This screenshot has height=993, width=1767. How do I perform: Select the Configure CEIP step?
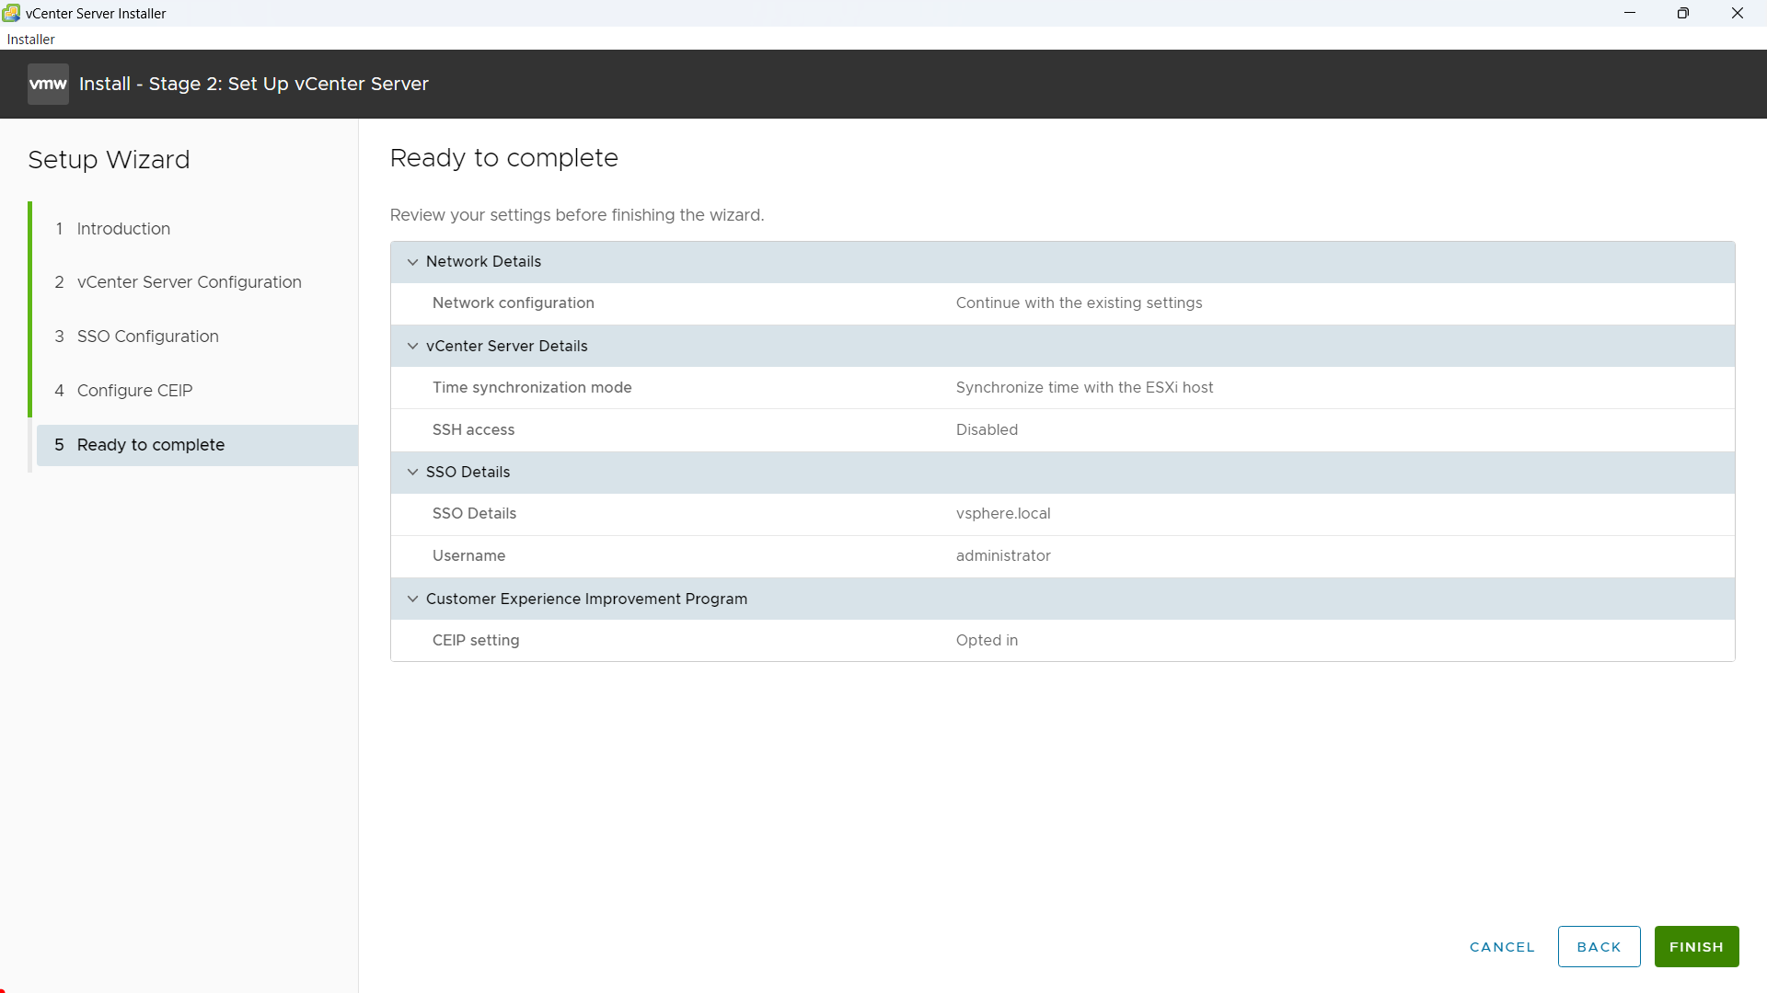[x=134, y=391]
